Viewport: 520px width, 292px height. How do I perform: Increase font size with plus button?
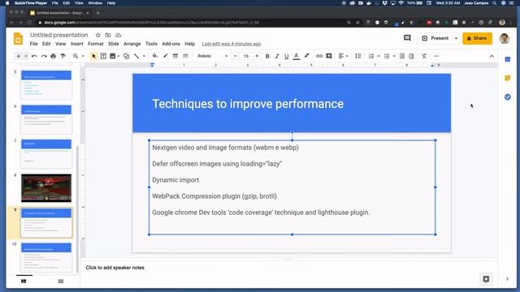click(x=257, y=56)
